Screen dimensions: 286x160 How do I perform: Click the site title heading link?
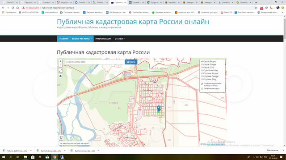pyautogui.click(x=133, y=22)
